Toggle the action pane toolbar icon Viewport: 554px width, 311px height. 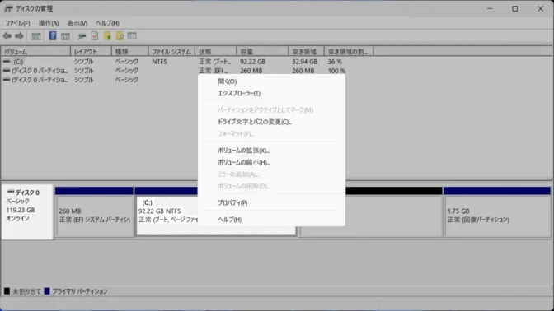point(65,36)
